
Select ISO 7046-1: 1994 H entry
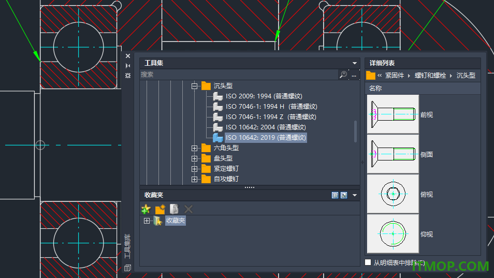coord(271,107)
